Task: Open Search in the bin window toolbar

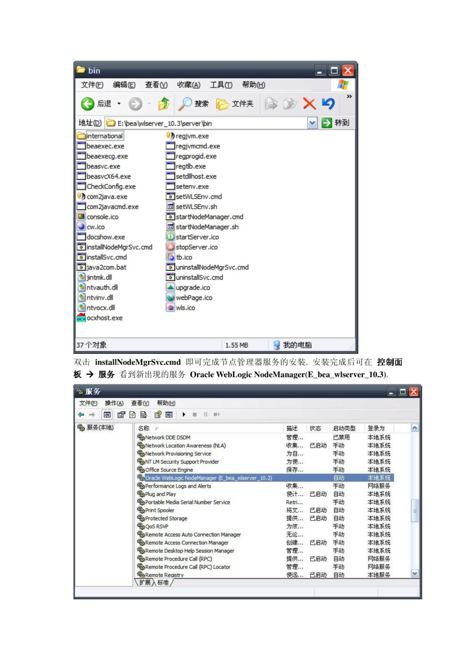Action: (x=193, y=104)
